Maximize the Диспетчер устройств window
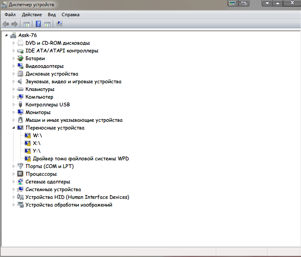This screenshot has width=301, height=257. [277, 3]
